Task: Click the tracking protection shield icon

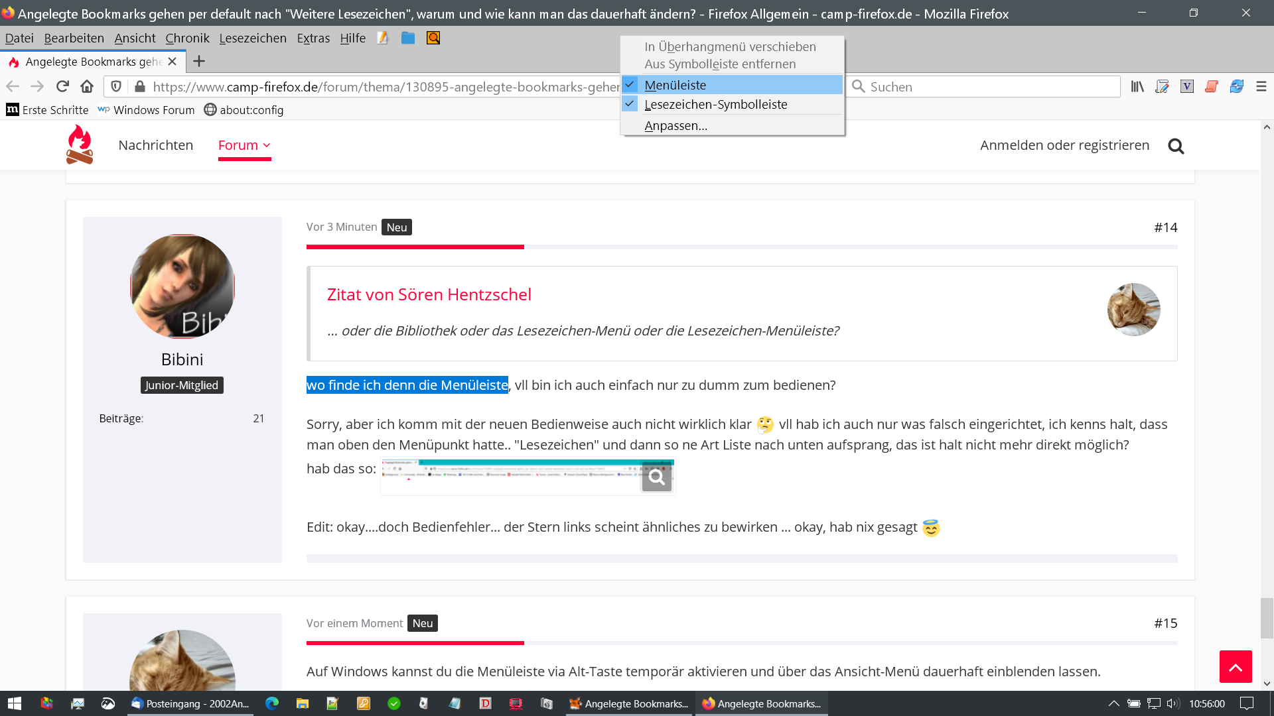Action: [x=116, y=87]
